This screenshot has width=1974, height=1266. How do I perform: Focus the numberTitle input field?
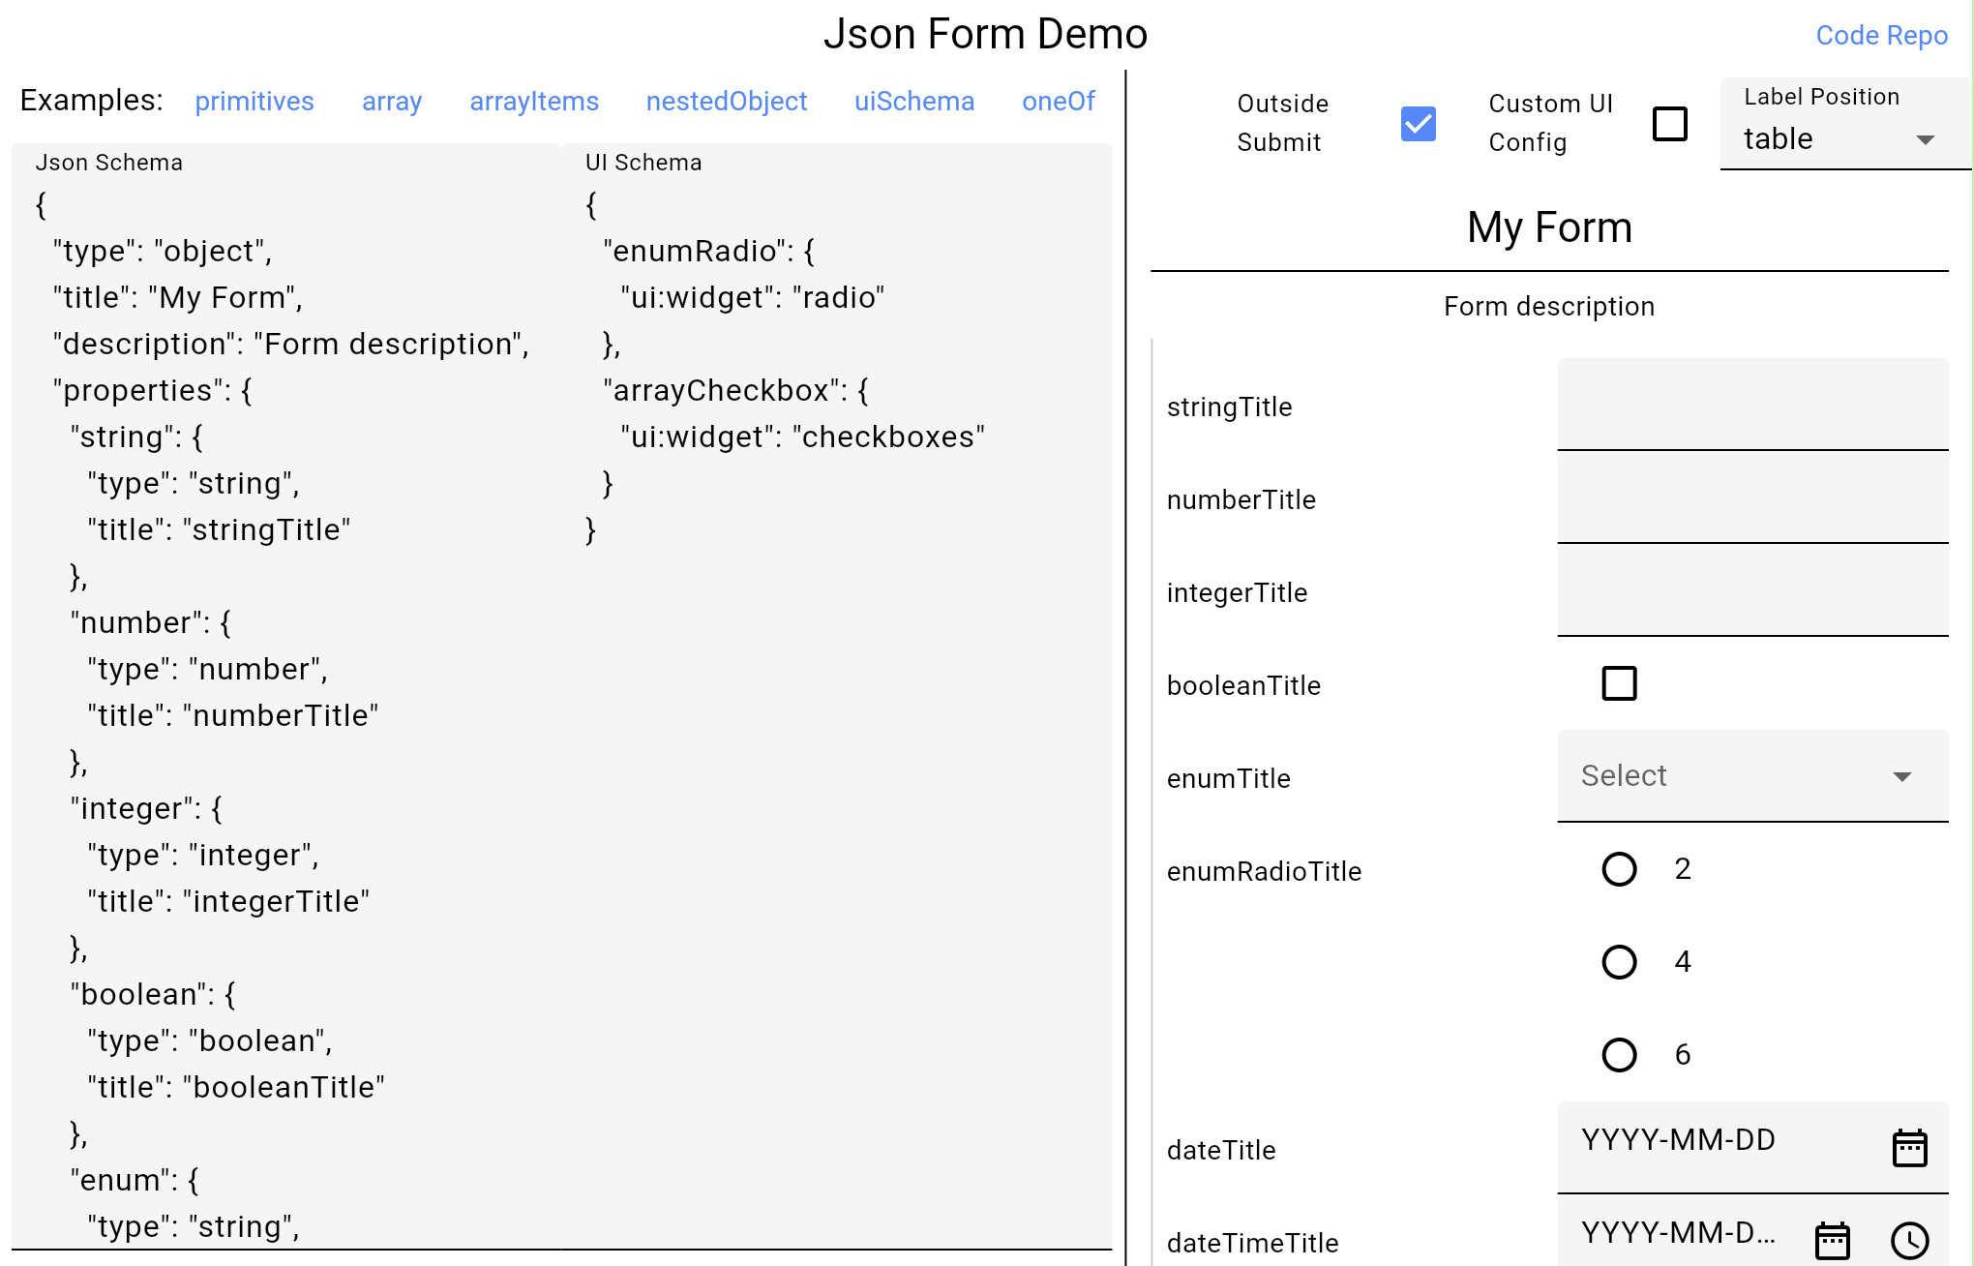(1751, 499)
